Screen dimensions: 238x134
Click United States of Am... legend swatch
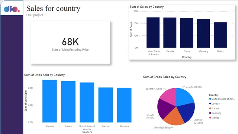[x=210, y=99]
